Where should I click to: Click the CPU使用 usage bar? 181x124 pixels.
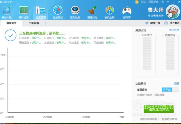(147, 54)
